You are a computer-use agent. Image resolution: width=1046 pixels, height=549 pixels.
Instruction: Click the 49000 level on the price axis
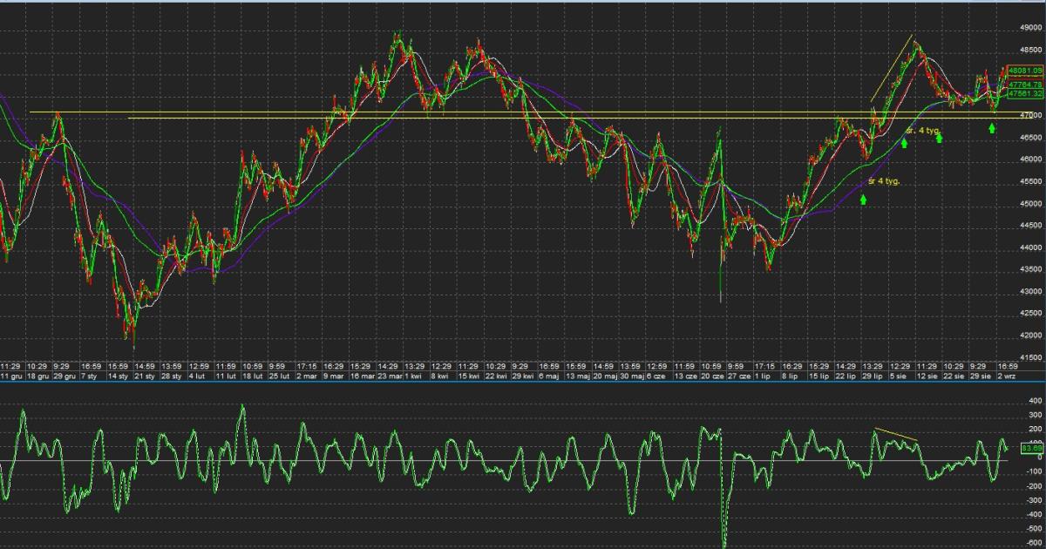pyautogui.click(x=1030, y=27)
